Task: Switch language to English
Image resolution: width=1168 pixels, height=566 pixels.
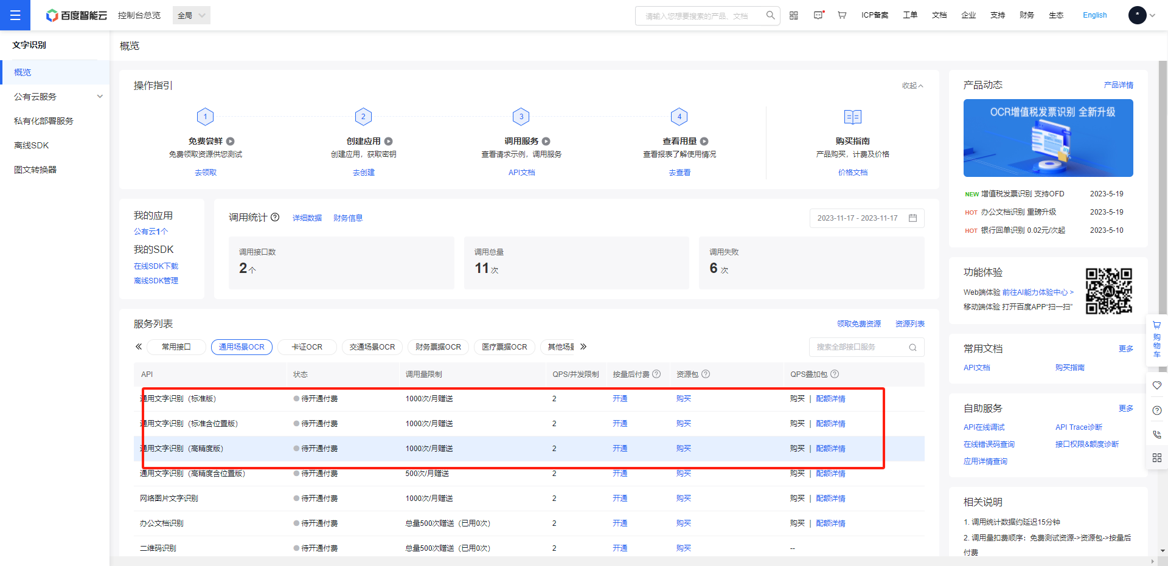Action: pyautogui.click(x=1095, y=15)
